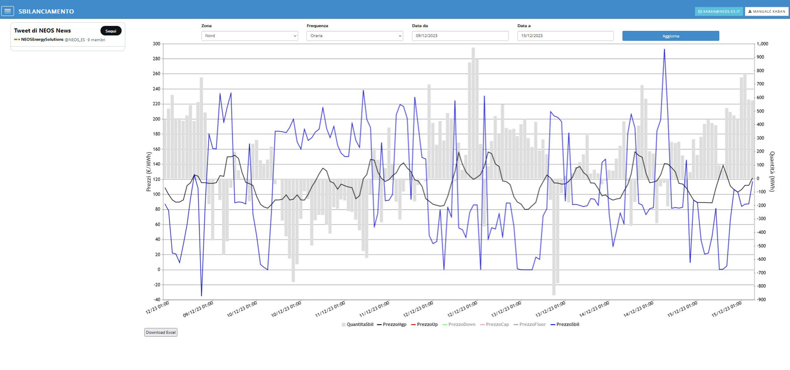The width and height of the screenshot is (790, 370).
Task: Click the @NEOS_ES handle link
Action: point(74,40)
